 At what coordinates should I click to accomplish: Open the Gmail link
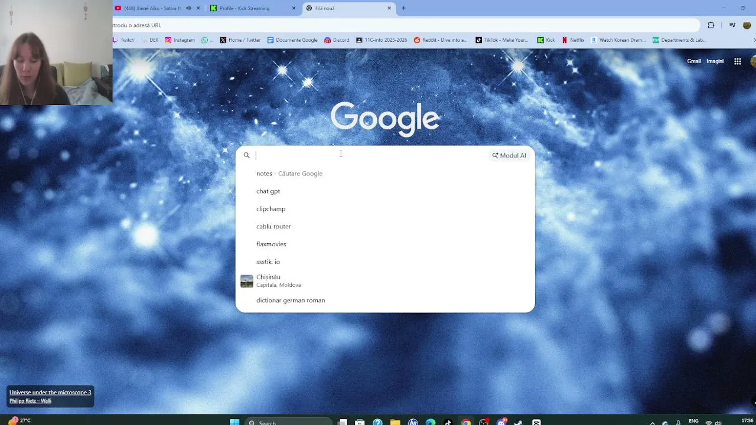pyautogui.click(x=694, y=61)
